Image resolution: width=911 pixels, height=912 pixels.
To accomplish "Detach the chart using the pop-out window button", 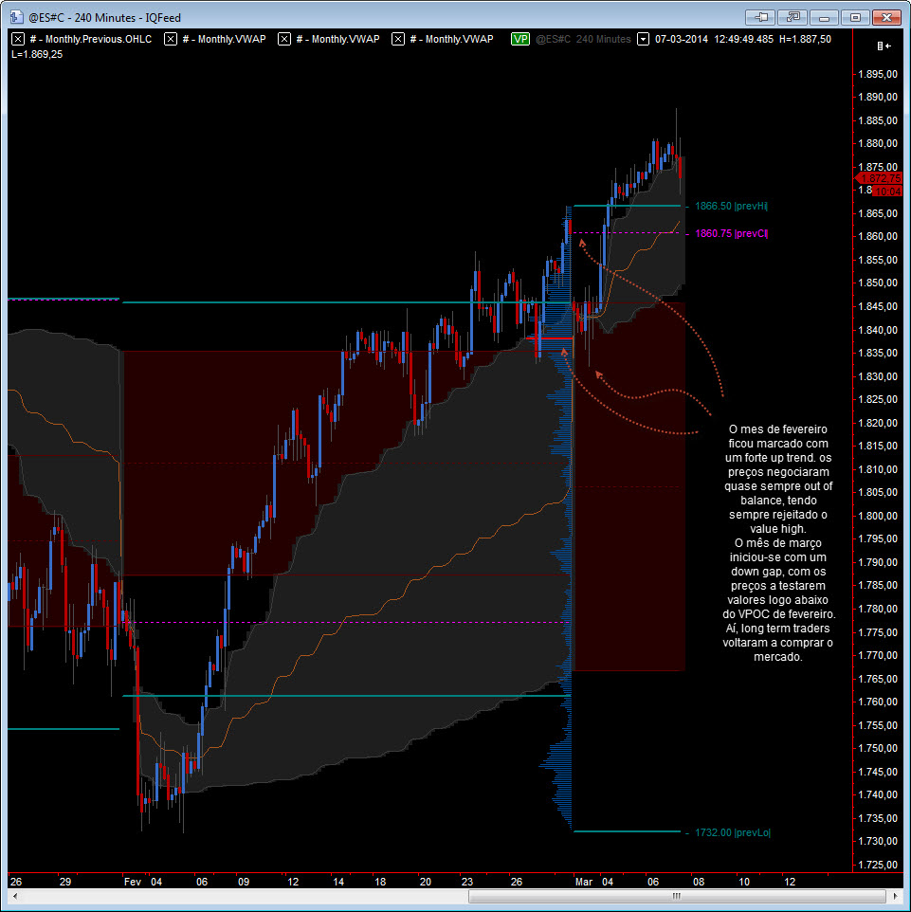I will click(x=793, y=17).
